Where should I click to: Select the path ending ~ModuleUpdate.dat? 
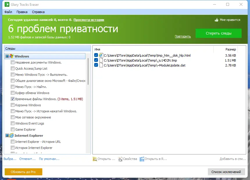click(144, 65)
